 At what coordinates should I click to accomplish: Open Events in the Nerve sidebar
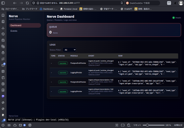[14, 31]
